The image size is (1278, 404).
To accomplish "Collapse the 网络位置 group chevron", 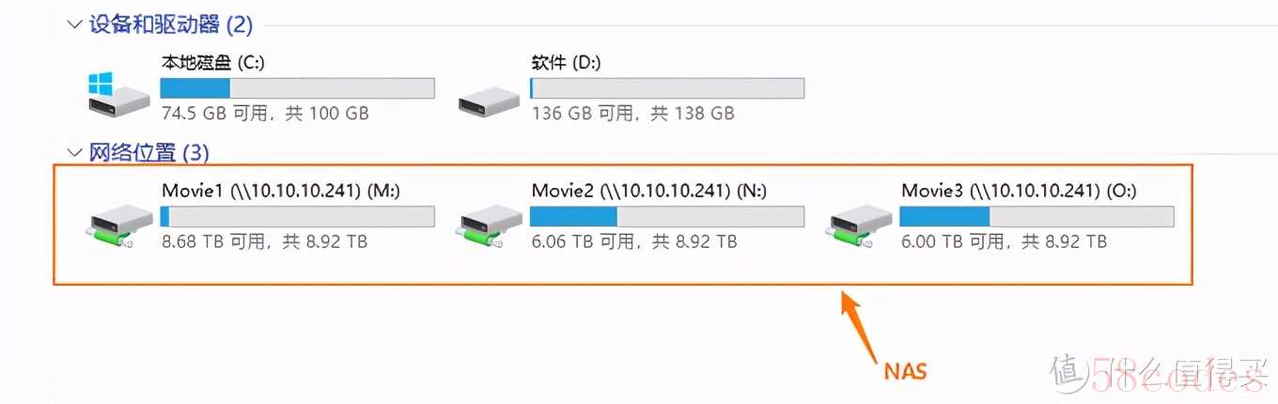I will tap(75, 152).
